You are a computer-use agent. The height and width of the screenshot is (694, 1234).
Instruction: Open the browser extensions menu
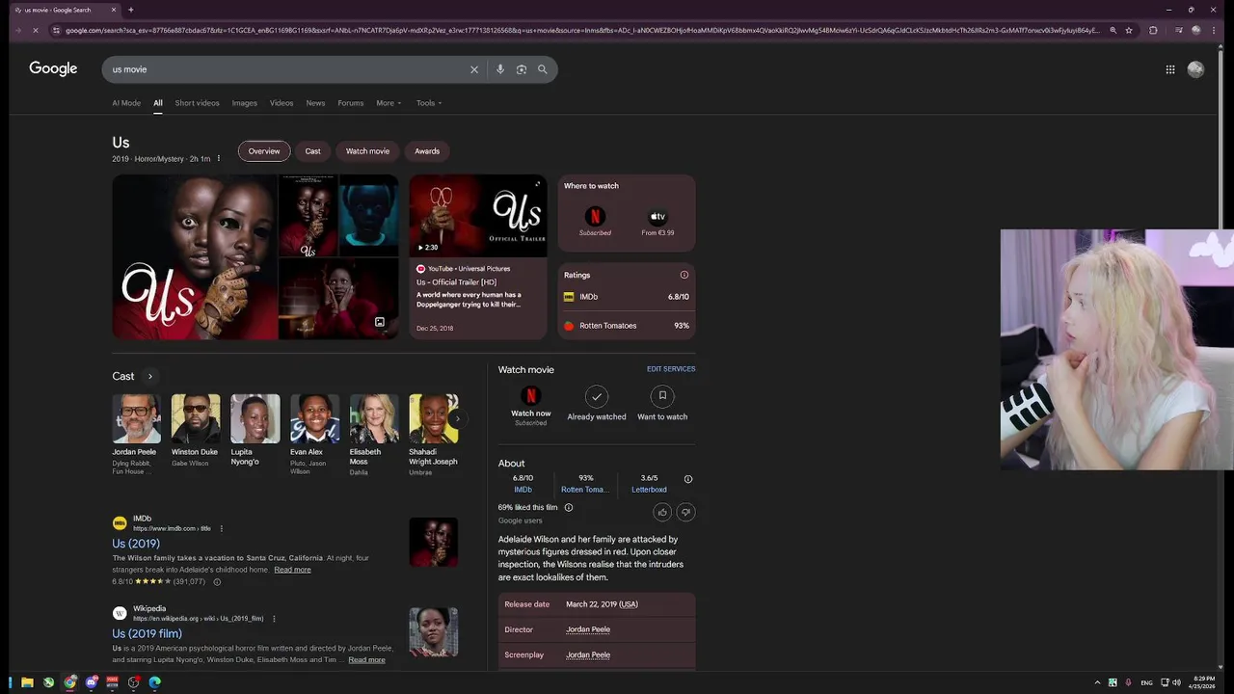[x=1153, y=30]
